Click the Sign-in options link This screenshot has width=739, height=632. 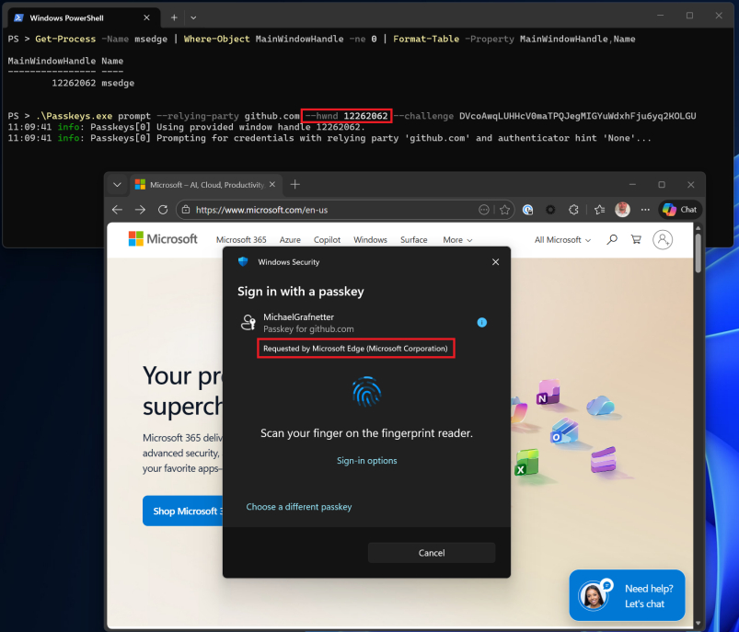click(x=366, y=461)
